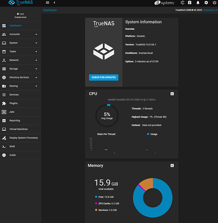Screen dimensions: 218x223
Task: Click the Guide info icon
Action: [4, 155]
